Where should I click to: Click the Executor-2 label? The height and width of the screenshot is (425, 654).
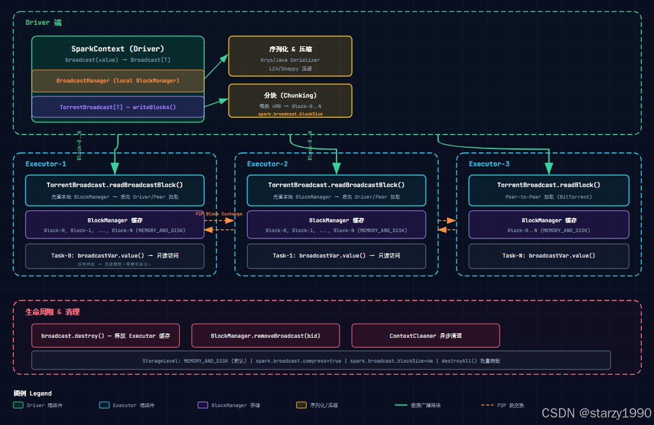tap(267, 164)
